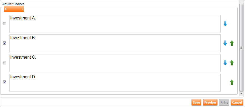Move Investment C up with green arrow

click(232, 63)
